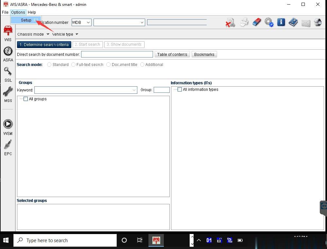Open Task View in taskbar

140,240
